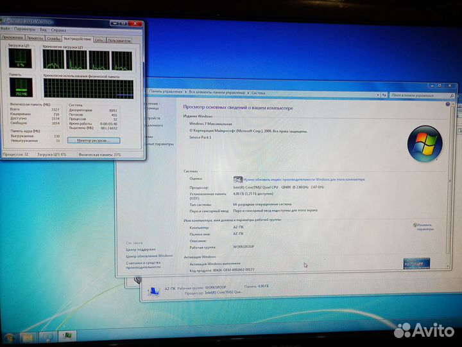Click the shield icon next to Изменить параметры
Screen dimensions: 462x347
415,225
